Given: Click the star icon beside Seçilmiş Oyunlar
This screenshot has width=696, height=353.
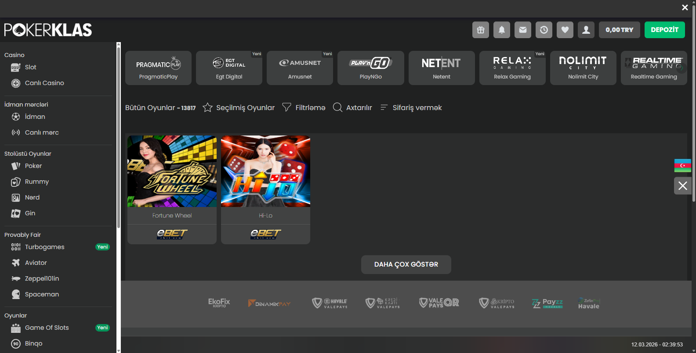Looking at the screenshot, I should (x=208, y=107).
